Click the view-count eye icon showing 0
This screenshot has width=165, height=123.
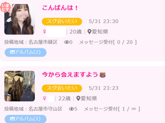pyautogui.click(x=67, y=42)
